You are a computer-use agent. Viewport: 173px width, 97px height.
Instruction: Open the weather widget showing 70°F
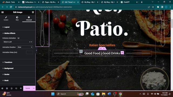pyautogui.click(x=7, y=94)
